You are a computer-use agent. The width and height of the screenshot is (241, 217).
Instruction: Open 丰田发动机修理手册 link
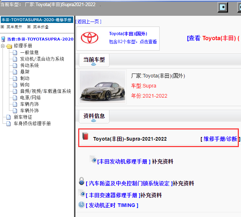click(x=124, y=161)
